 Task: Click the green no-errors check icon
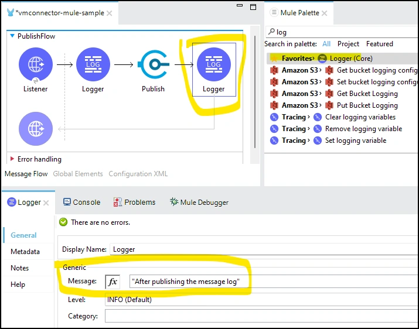click(63, 222)
